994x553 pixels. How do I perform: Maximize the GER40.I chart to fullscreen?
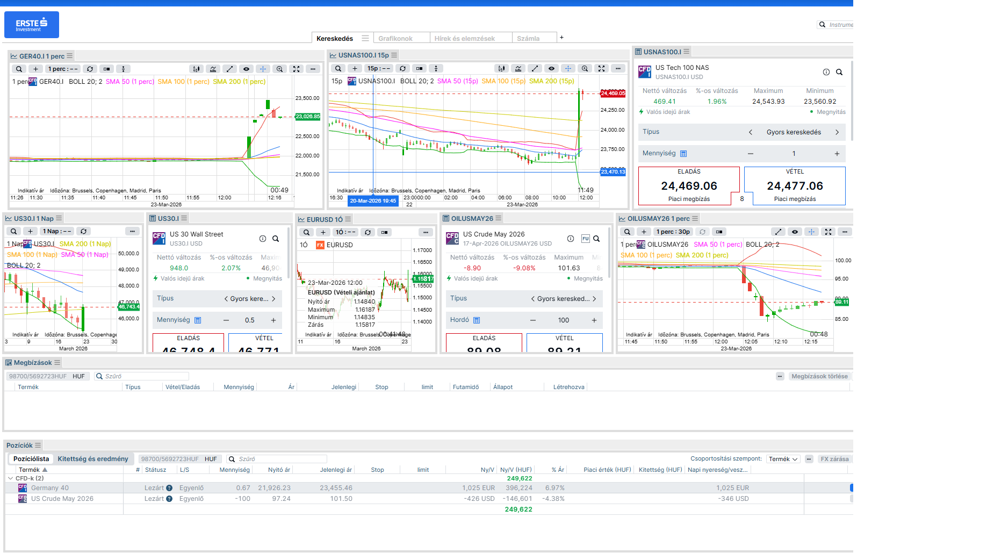(296, 69)
